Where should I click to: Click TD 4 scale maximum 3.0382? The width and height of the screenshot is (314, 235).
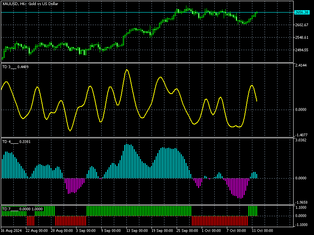click(301, 140)
